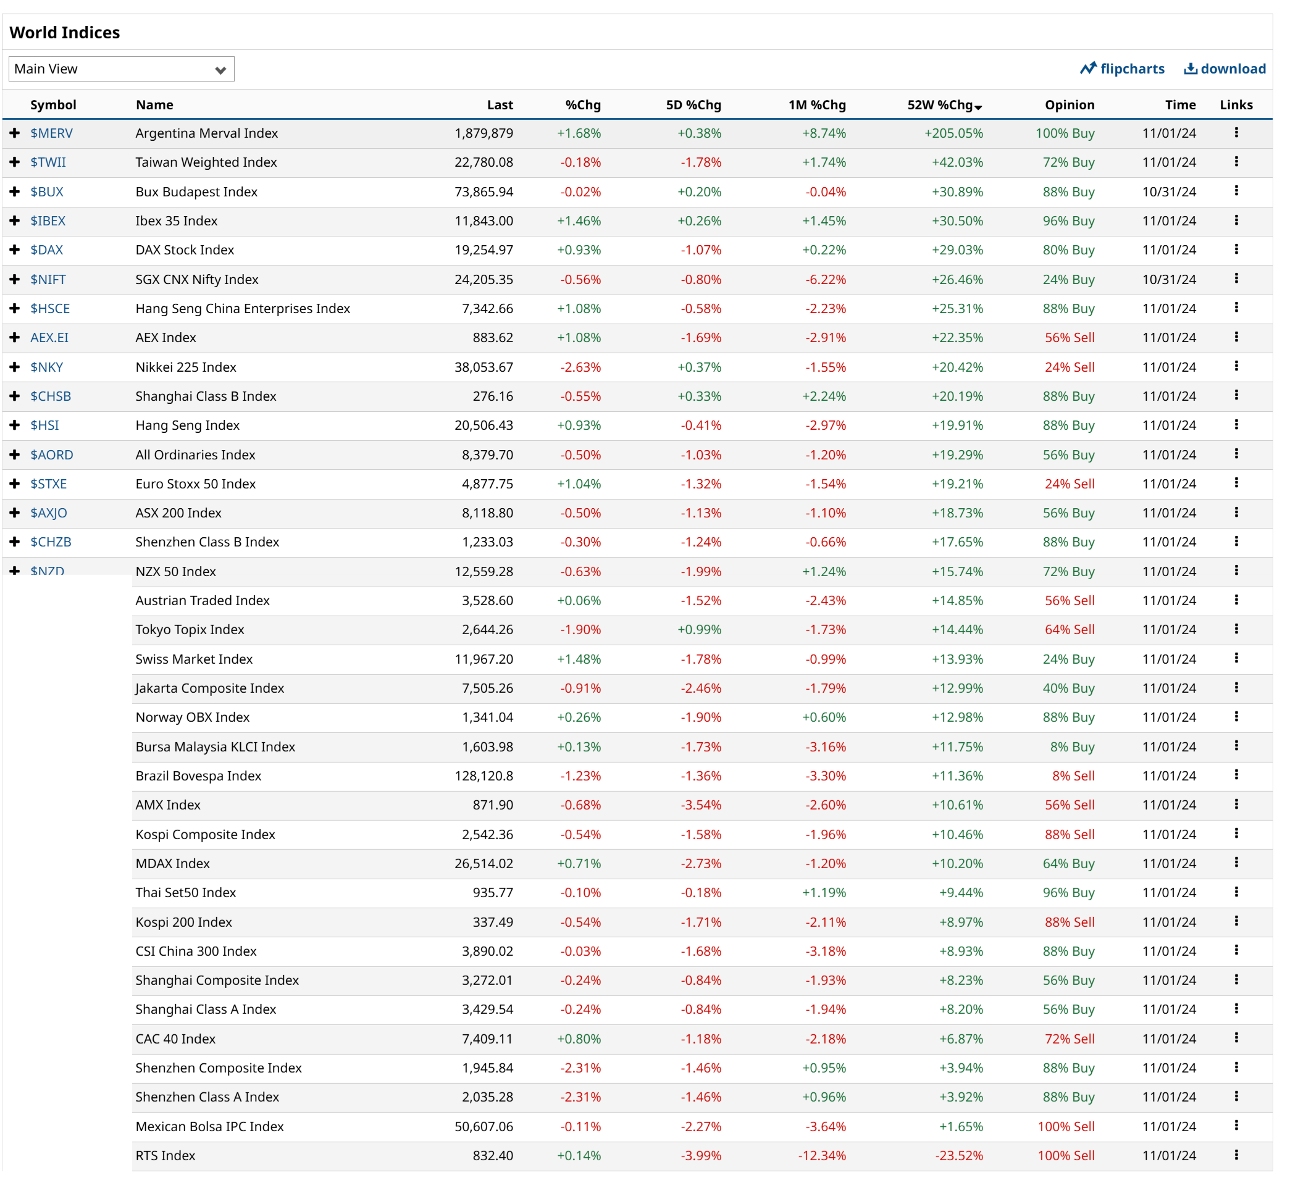Viewport: 1306px width, 1188px height.
Task: Sort table by Opinion column
Action: click(x=1069, y=105)
